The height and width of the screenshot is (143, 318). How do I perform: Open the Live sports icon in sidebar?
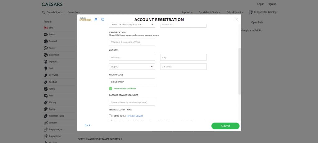pos(46,28)
